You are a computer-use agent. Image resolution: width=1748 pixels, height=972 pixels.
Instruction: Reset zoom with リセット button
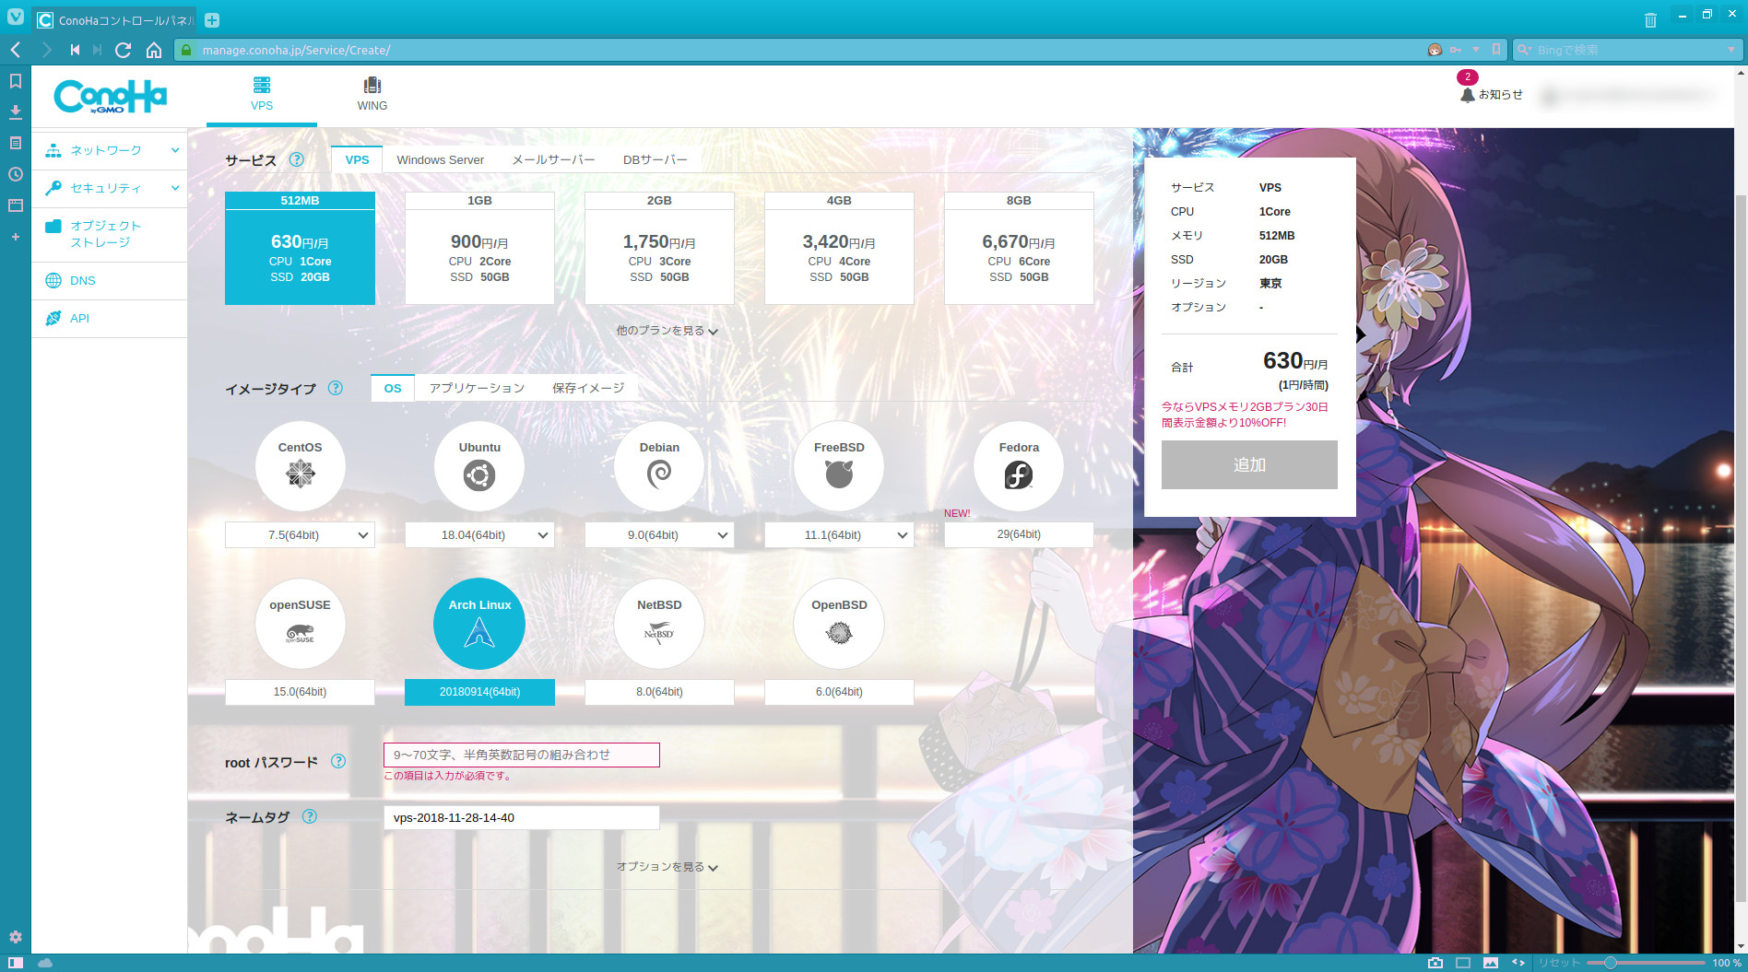(x=1559, y=963)
